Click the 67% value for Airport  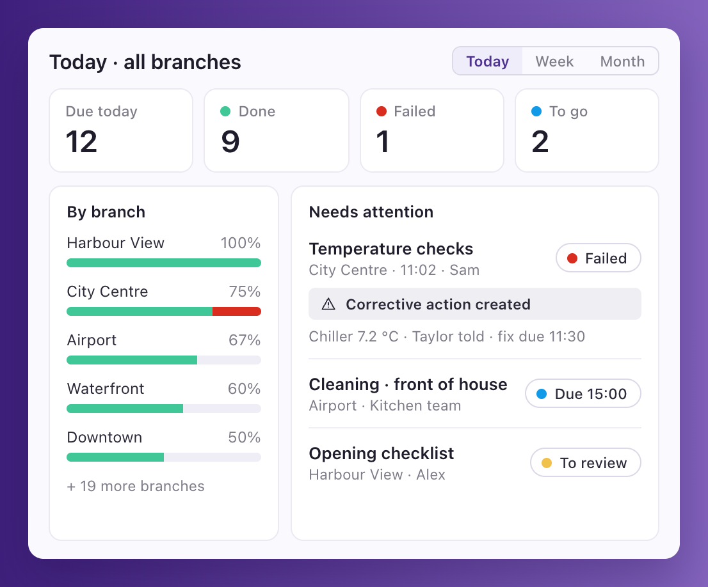(245, 340)
